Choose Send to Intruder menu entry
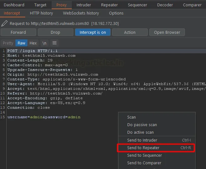 [142, 140]
